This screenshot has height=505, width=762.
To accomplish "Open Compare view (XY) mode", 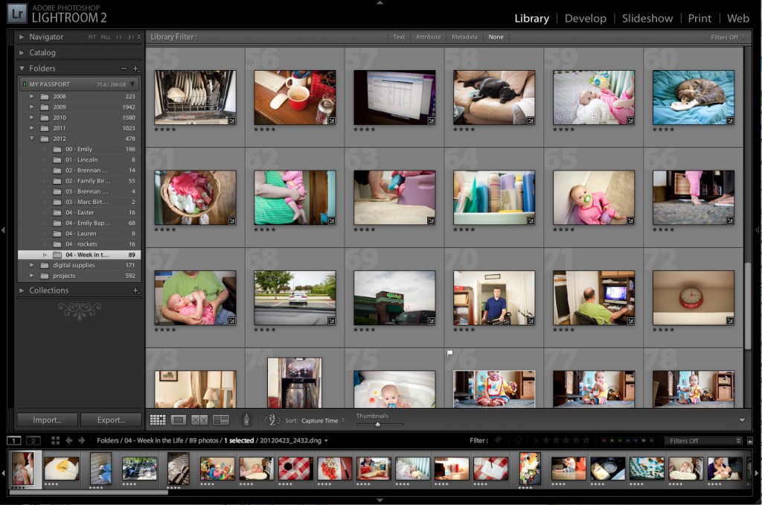I will click(199, 420).
